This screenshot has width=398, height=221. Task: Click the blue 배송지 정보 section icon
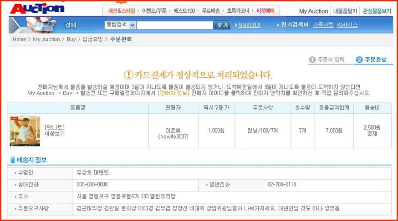(12, 160)
